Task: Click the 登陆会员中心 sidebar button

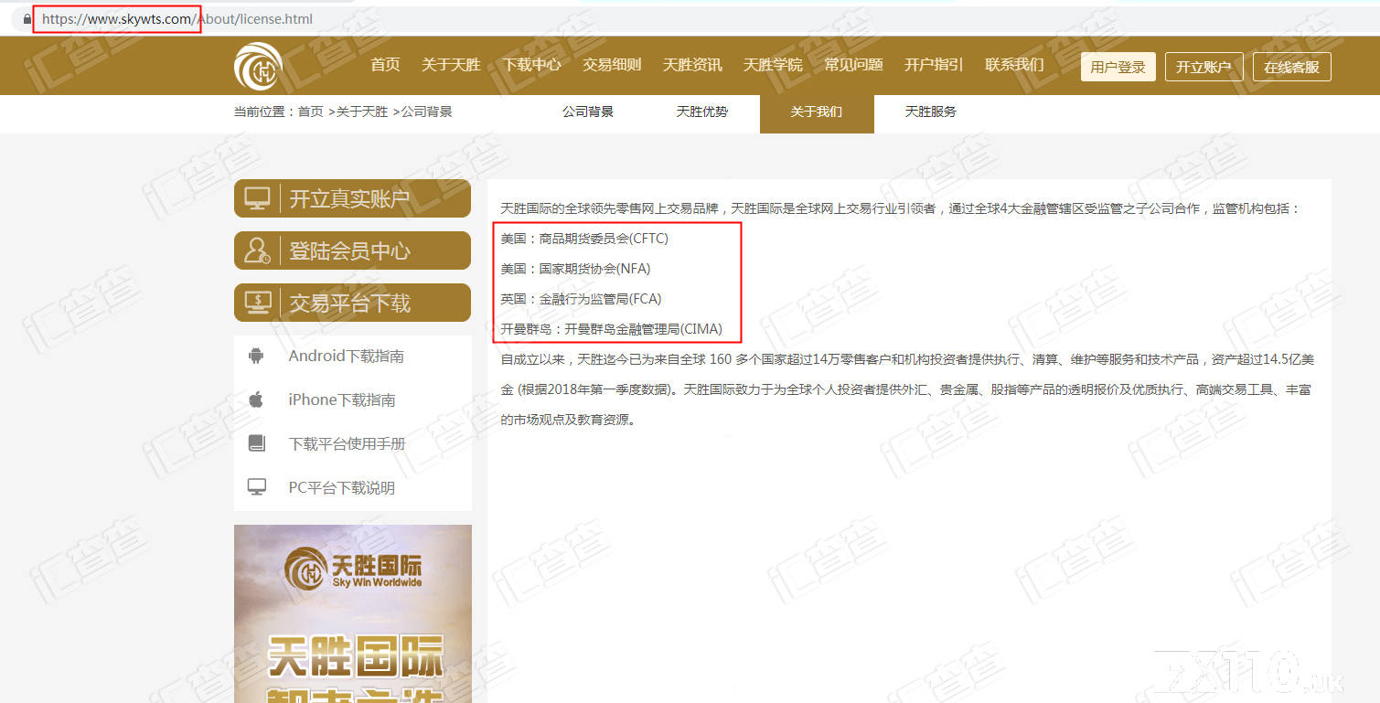Action: (x=352, y=250)
